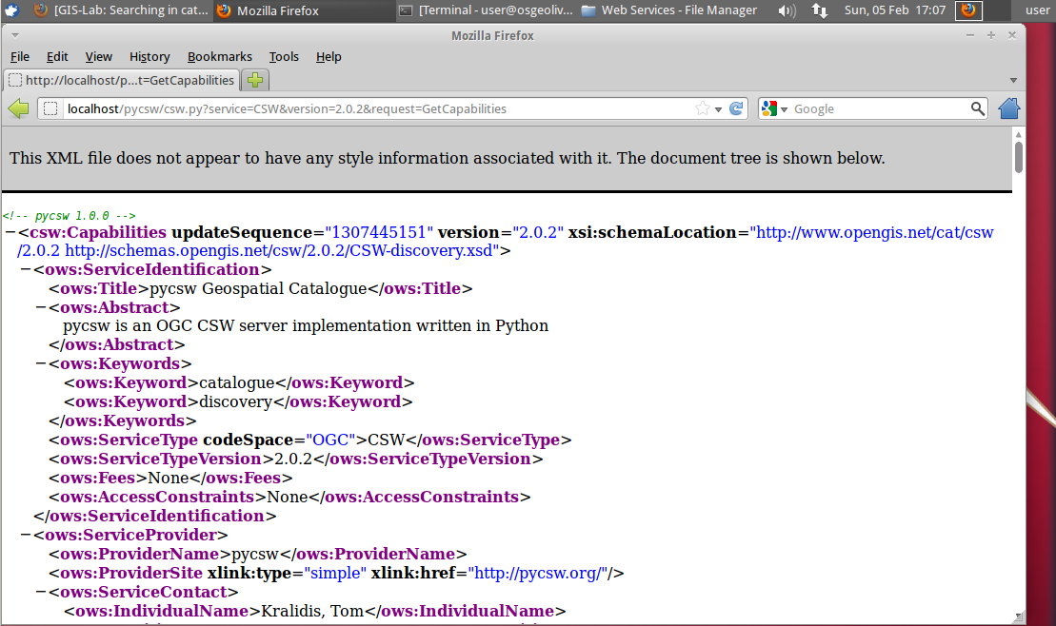Bookmark this page with the star icon
The image size is (1056, 626).
[x=703, y=108]
